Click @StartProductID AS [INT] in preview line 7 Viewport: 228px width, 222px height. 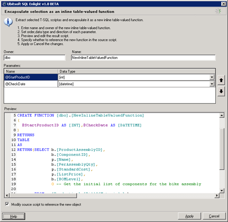click(x=51, y=125)
